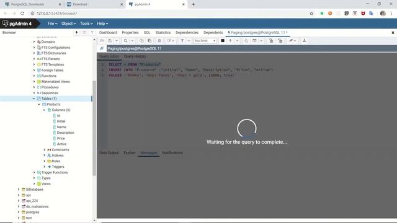The width and height of the screenshot is (397, 223).
Task: Click the Paste rows toolbar icon
Action: click(x=149, y=41)
